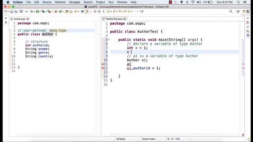Open the Source menu
The height and width of the screenshot is (142, 253).
47,2
